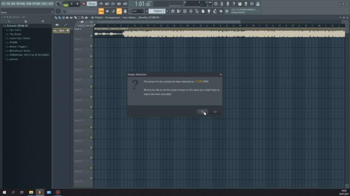
Task: Click the page icon after the Mixer icon
Action: pyautogui.click(x=203, y=11)
